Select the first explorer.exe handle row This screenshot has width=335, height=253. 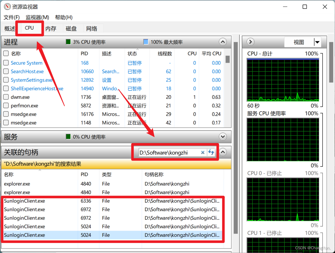[112, 184]
